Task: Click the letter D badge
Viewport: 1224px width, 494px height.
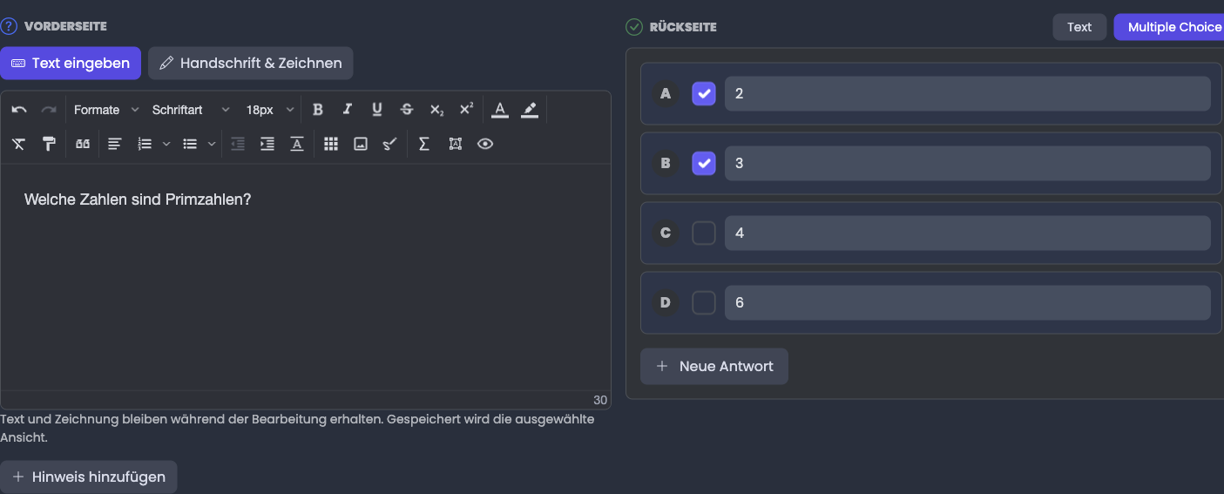Action: pyautogui.click(x=666, y=302)
